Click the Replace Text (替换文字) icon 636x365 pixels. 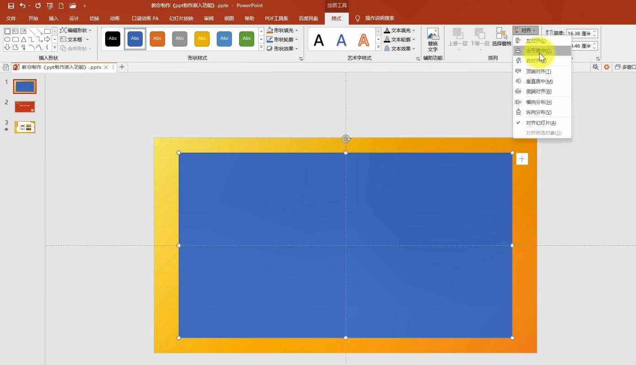tap(433, 39)
